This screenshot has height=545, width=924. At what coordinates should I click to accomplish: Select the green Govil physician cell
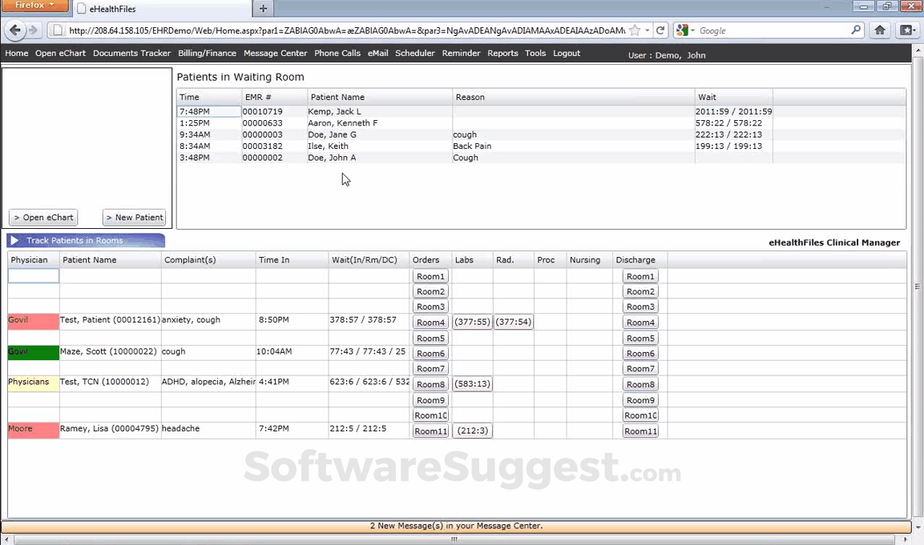click(x=33, y=352)
